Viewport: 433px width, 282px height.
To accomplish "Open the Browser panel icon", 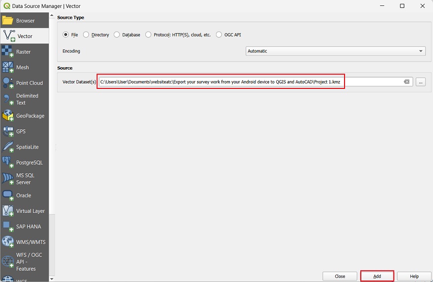I will coord(7,21).
